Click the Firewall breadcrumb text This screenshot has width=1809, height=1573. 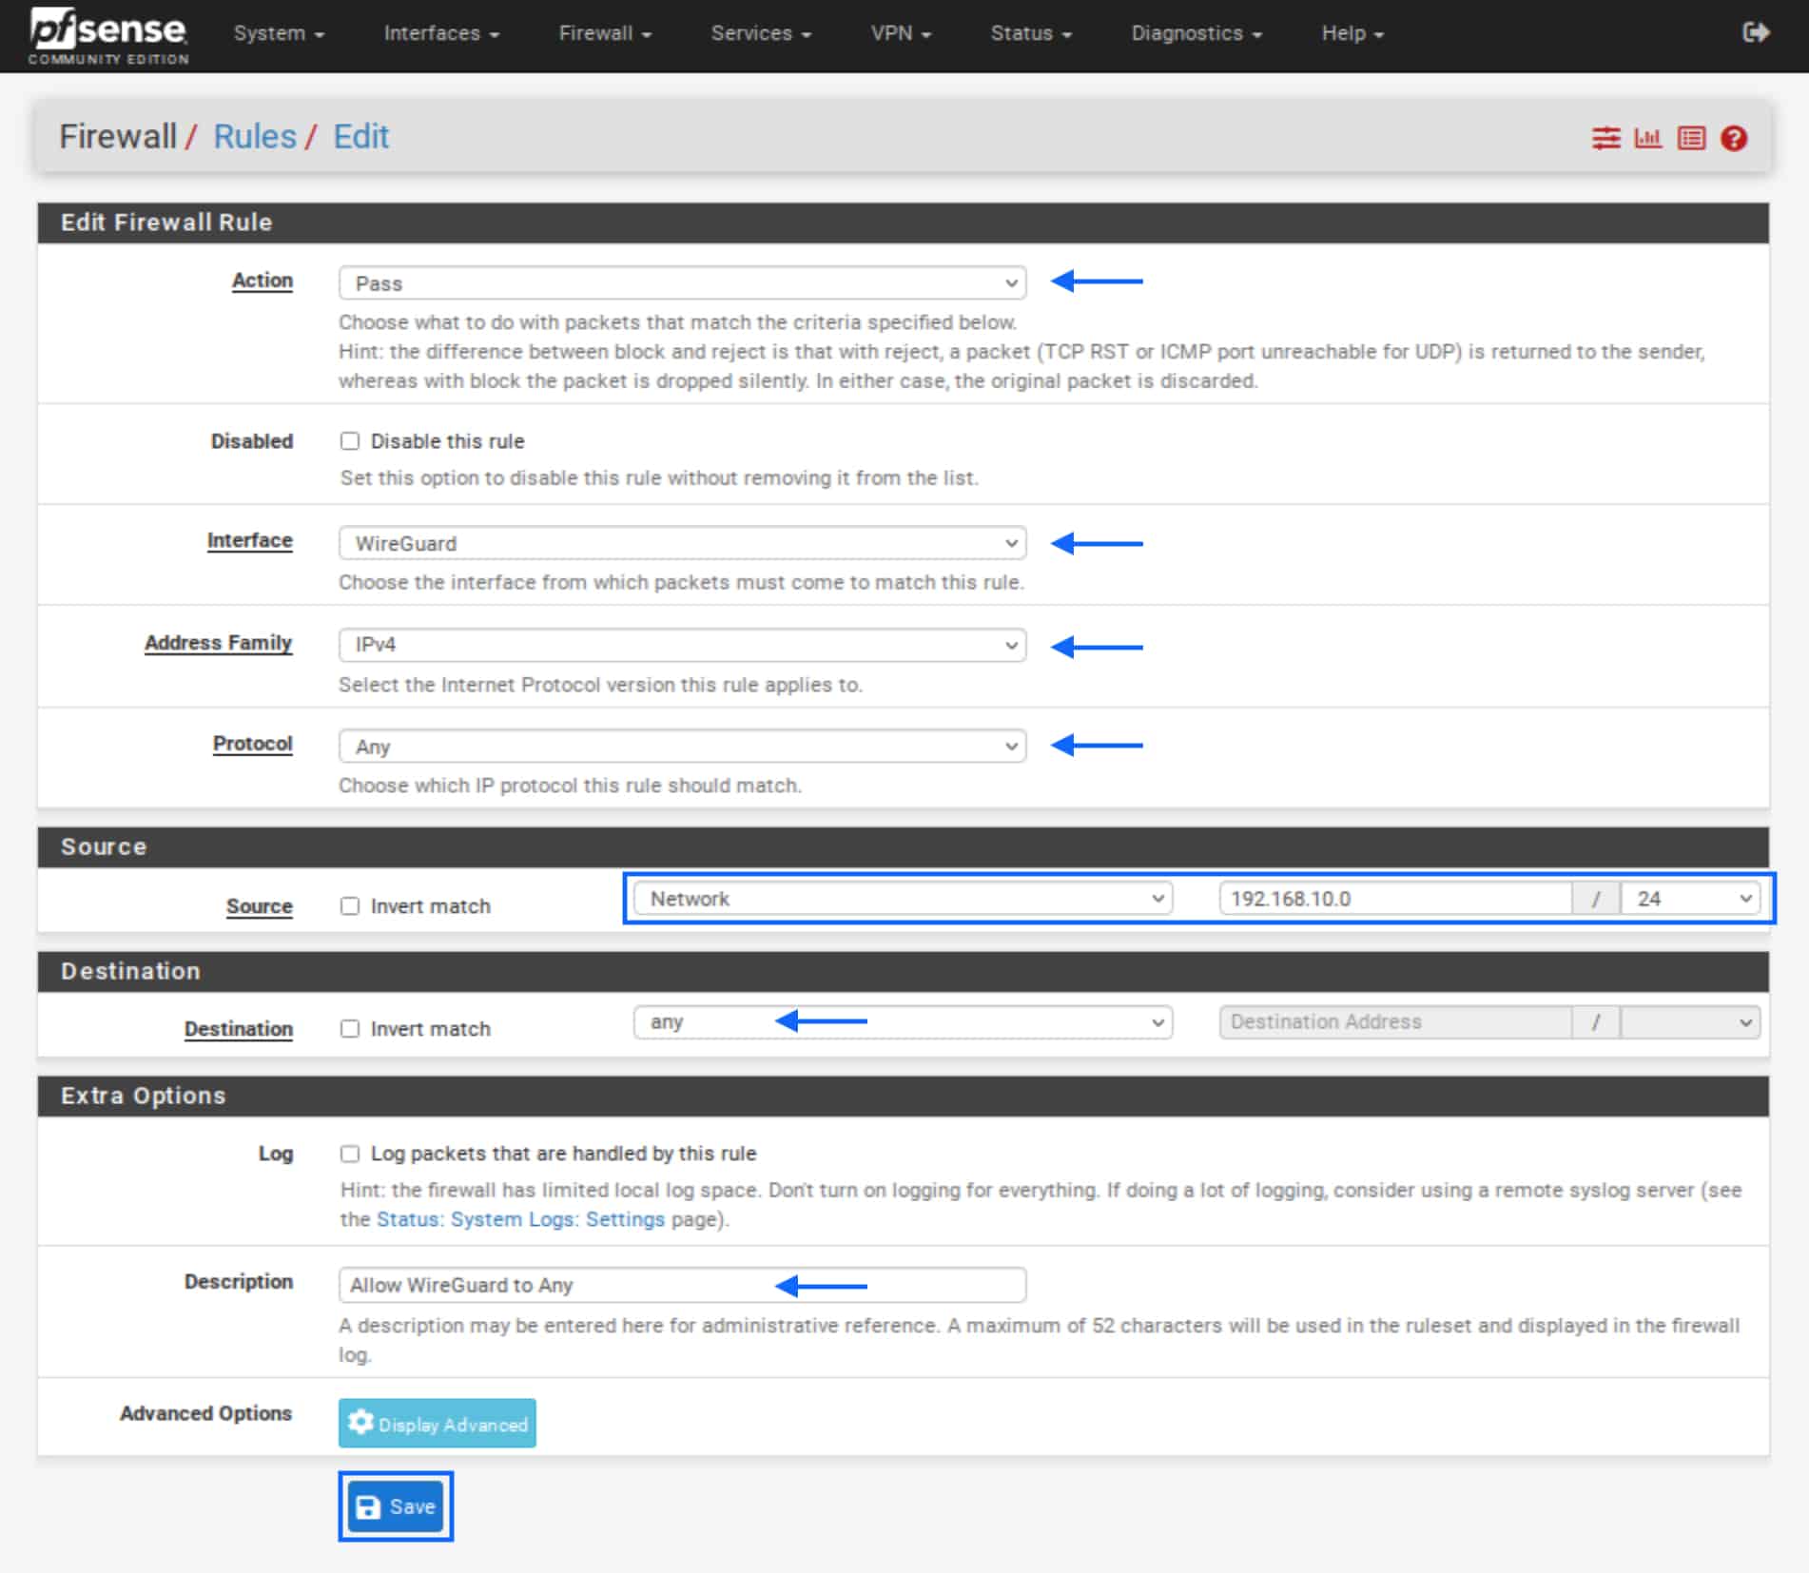tap(118, 137)
